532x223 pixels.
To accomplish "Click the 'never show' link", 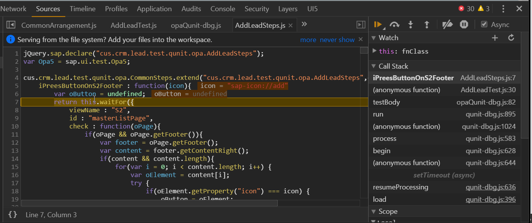I will (337, 40).
